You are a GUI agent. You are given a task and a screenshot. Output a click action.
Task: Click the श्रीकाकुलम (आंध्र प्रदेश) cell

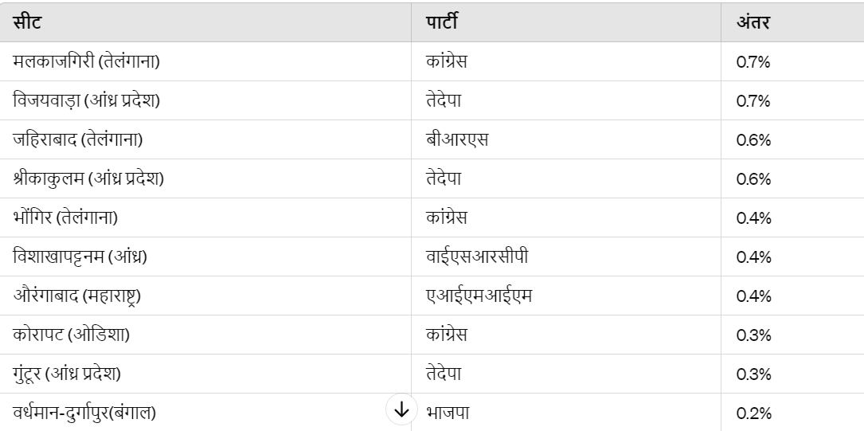[205, 179]
